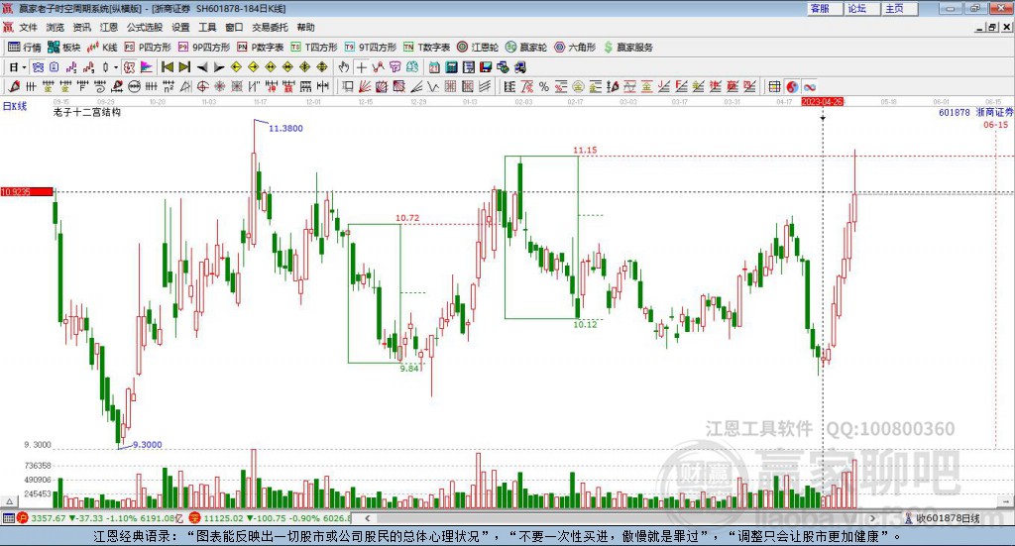Toggle the red yin-yang icon
The width and height of the screenshot is (1015, 546).
click(792, 86)
